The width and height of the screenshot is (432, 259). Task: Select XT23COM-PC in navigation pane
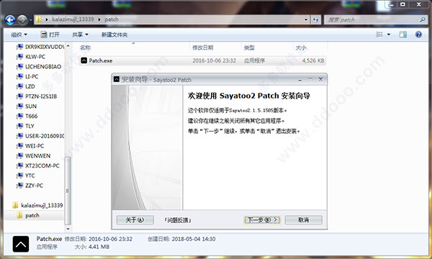click(x=37, y=165)
